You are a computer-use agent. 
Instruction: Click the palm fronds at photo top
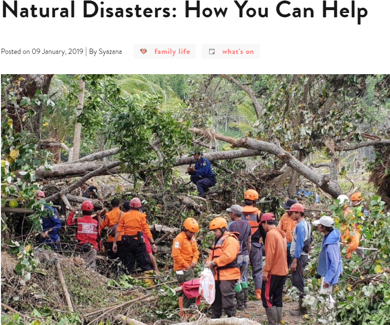click(x=147, y=91)
